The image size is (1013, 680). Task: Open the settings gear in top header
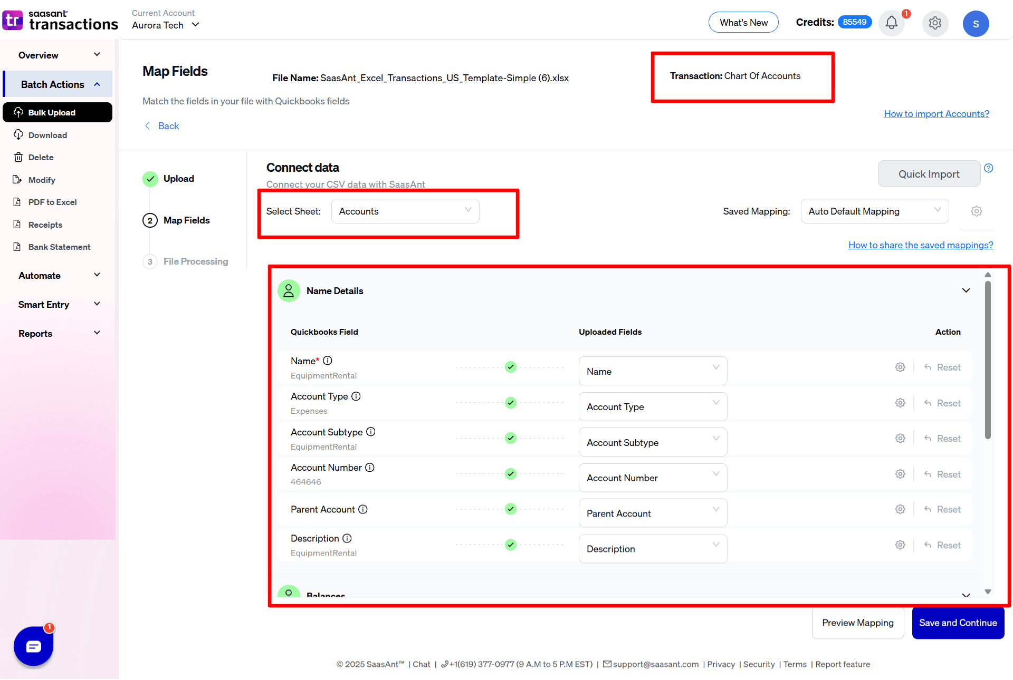pyautogui.click(x=935, y=23)
